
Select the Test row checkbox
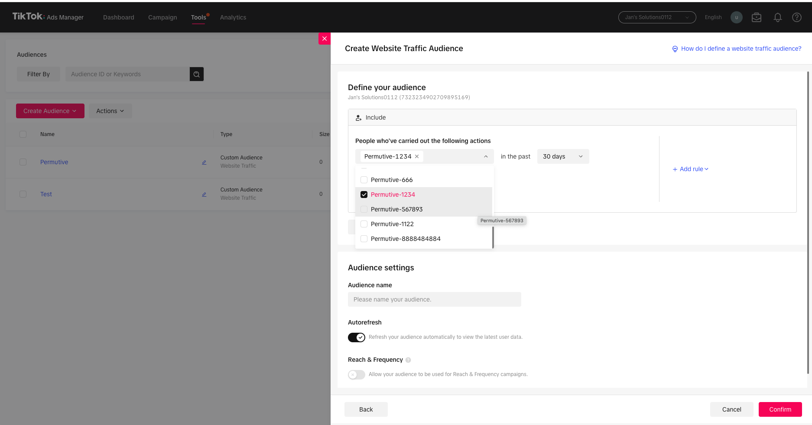(23, 194)
